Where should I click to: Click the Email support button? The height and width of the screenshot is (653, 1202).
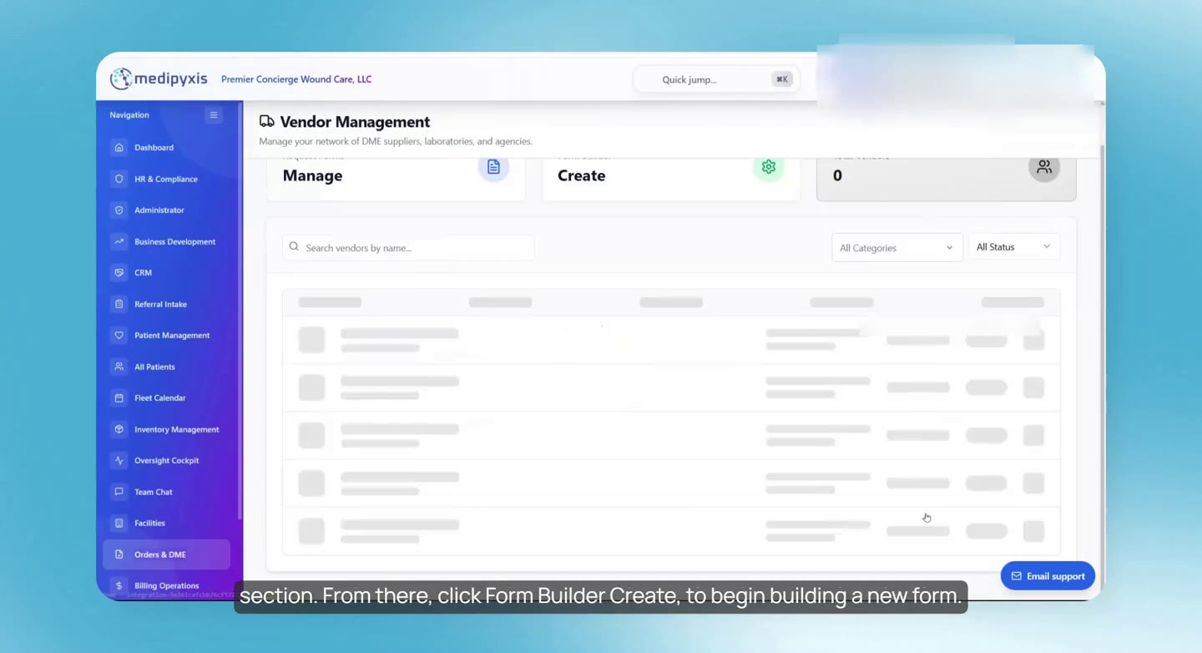click(x=1048, y=576)
